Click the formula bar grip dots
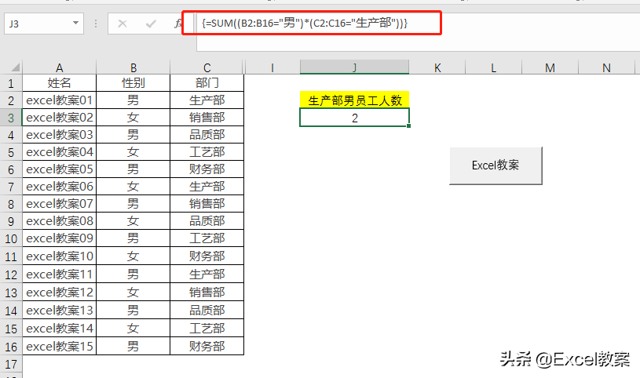Viewport: 640px width, 378px height. (x=96, y=24)
